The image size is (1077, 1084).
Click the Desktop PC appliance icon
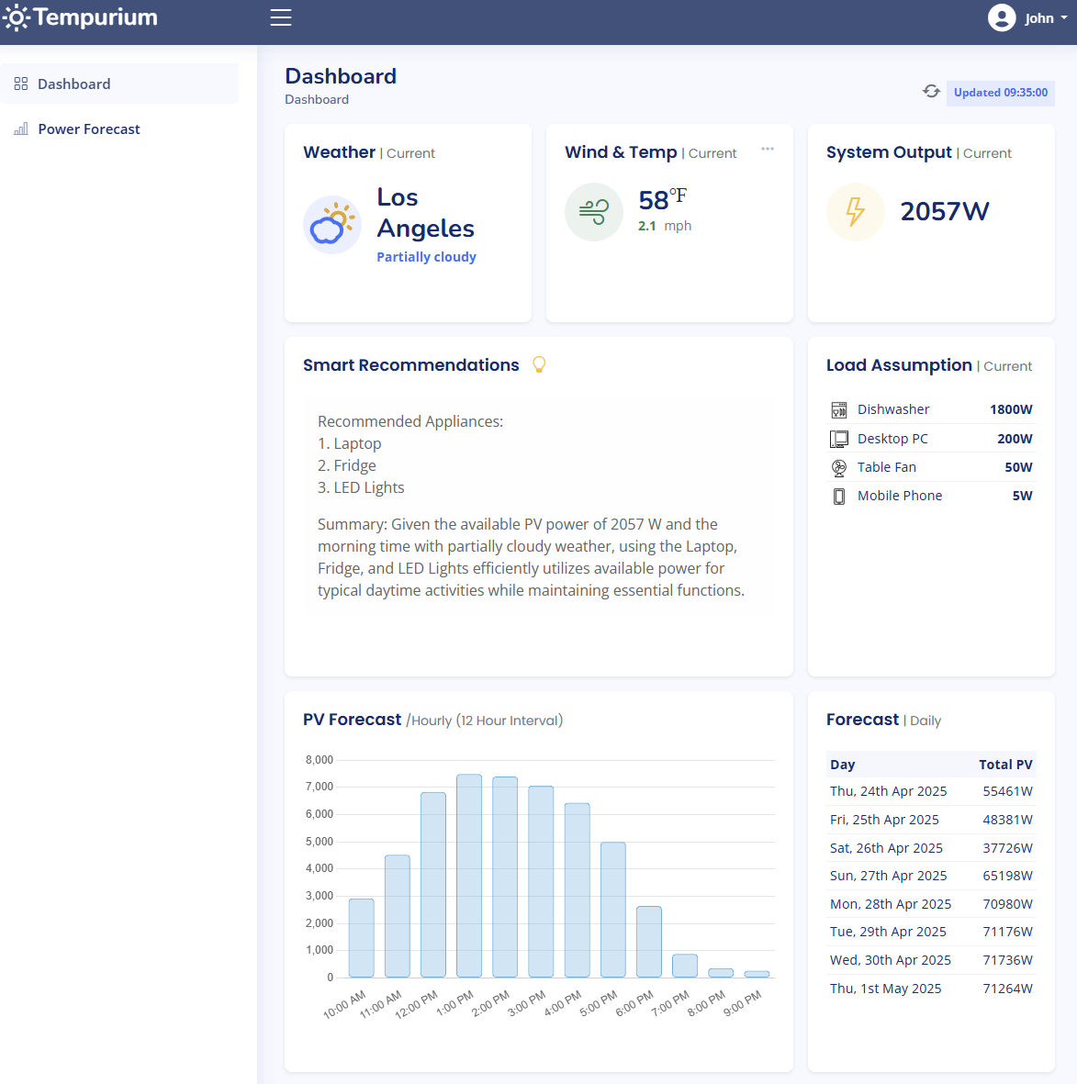click(838, 439)
